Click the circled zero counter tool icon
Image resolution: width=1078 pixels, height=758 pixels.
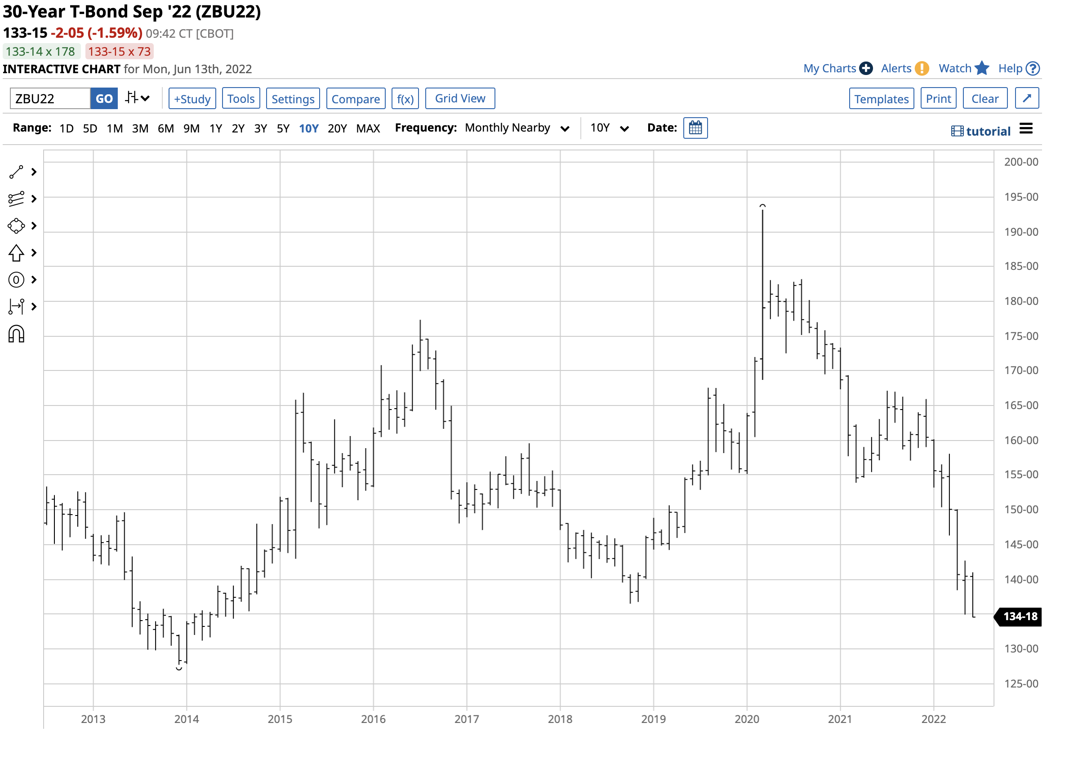16,280
